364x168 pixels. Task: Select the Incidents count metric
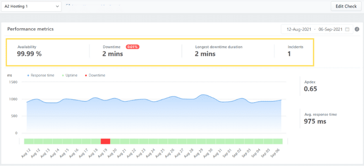(295, 51)
